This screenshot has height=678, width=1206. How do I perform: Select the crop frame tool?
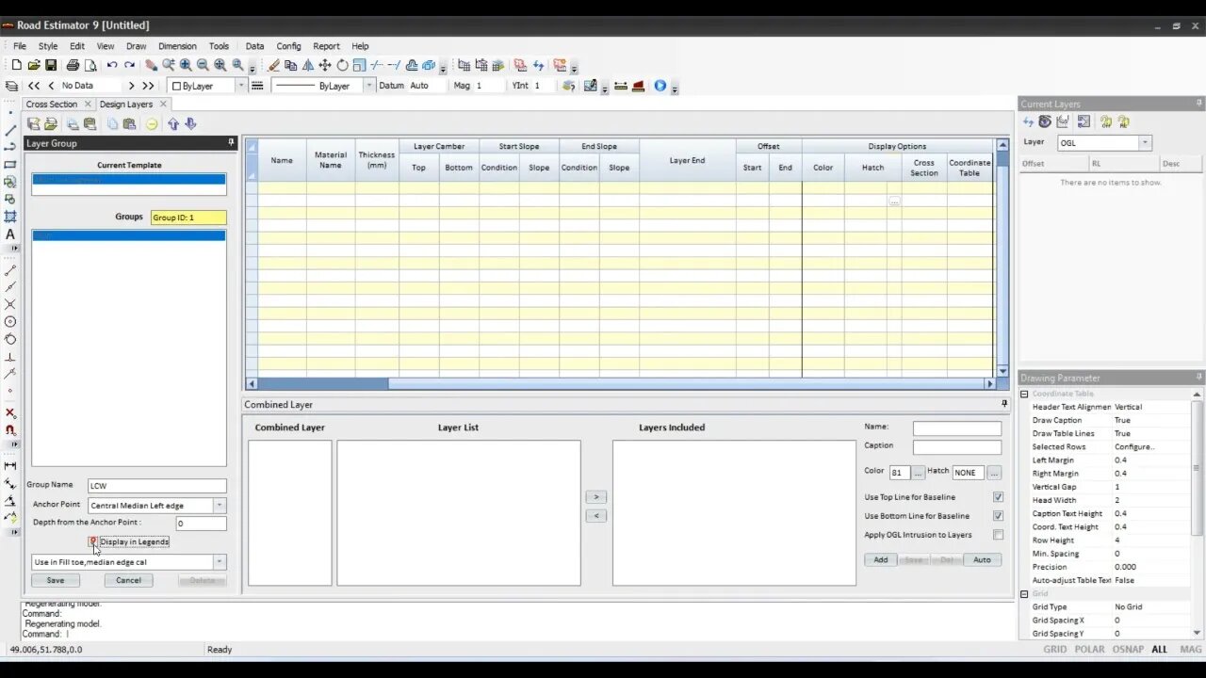click(10, 217)
